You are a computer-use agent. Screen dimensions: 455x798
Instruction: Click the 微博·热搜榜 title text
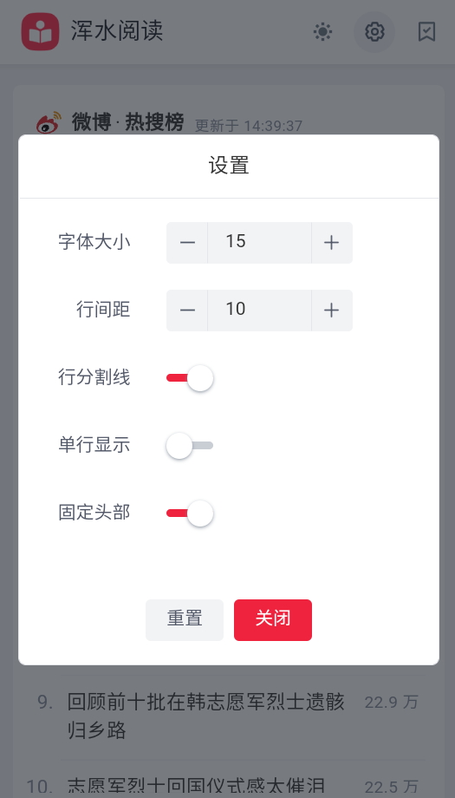coord(127,122)
